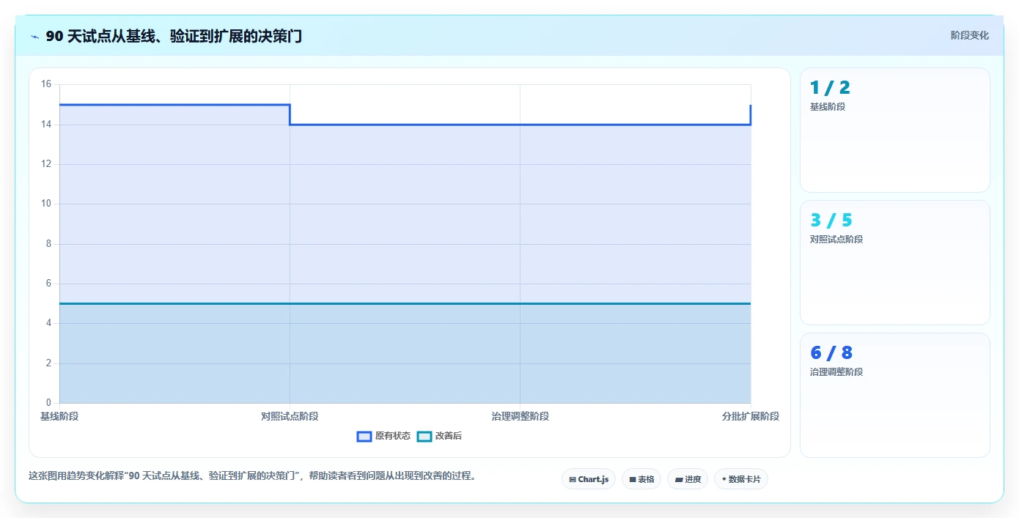Click the 阶段变化 label in the header
Image resolution: width=1019 pixels, height=518 pixels.
pyautogui.click(x=969, y=35)
